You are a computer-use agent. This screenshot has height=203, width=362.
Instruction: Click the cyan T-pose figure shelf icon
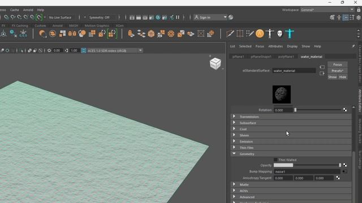[290, 34]
